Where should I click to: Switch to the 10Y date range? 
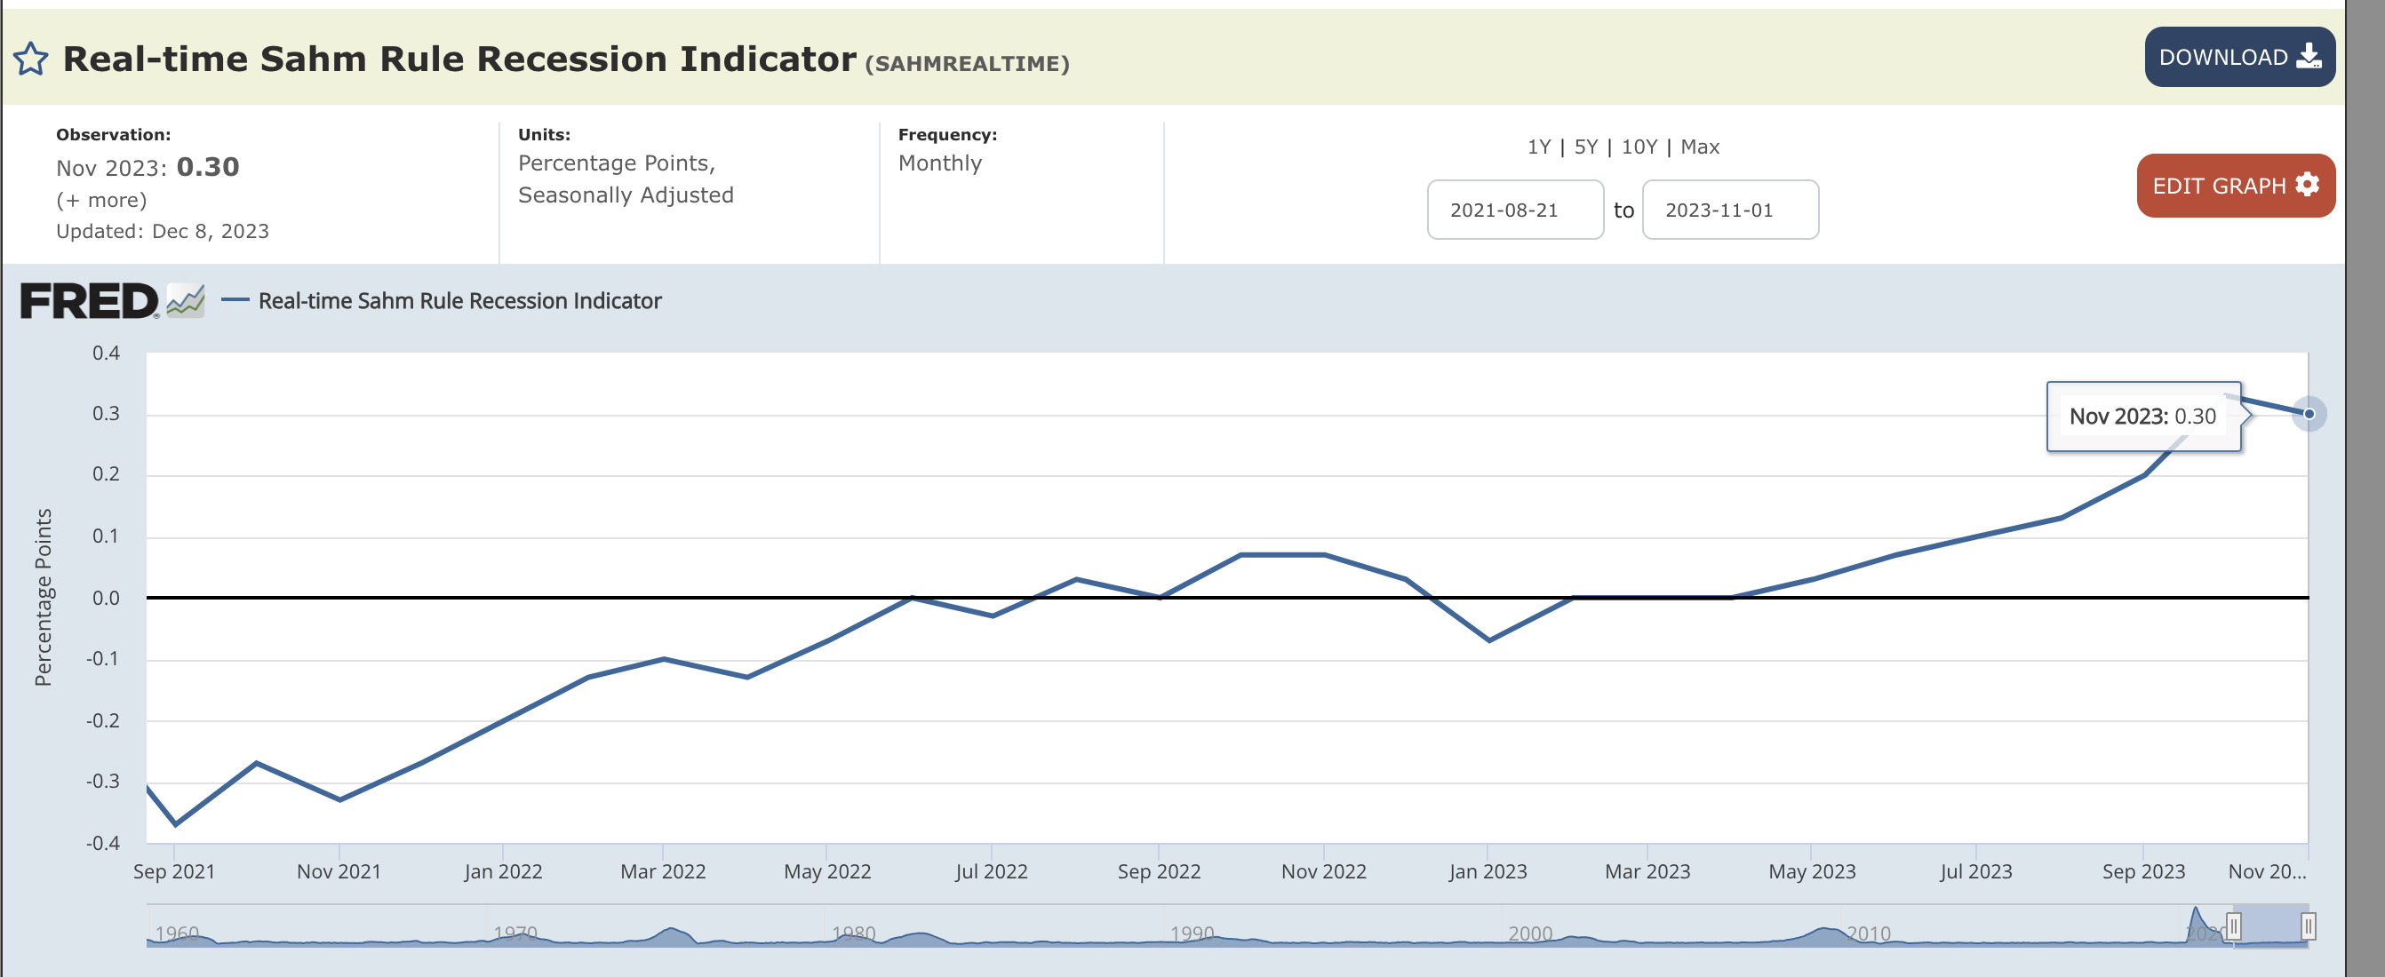pos(1639,147)
